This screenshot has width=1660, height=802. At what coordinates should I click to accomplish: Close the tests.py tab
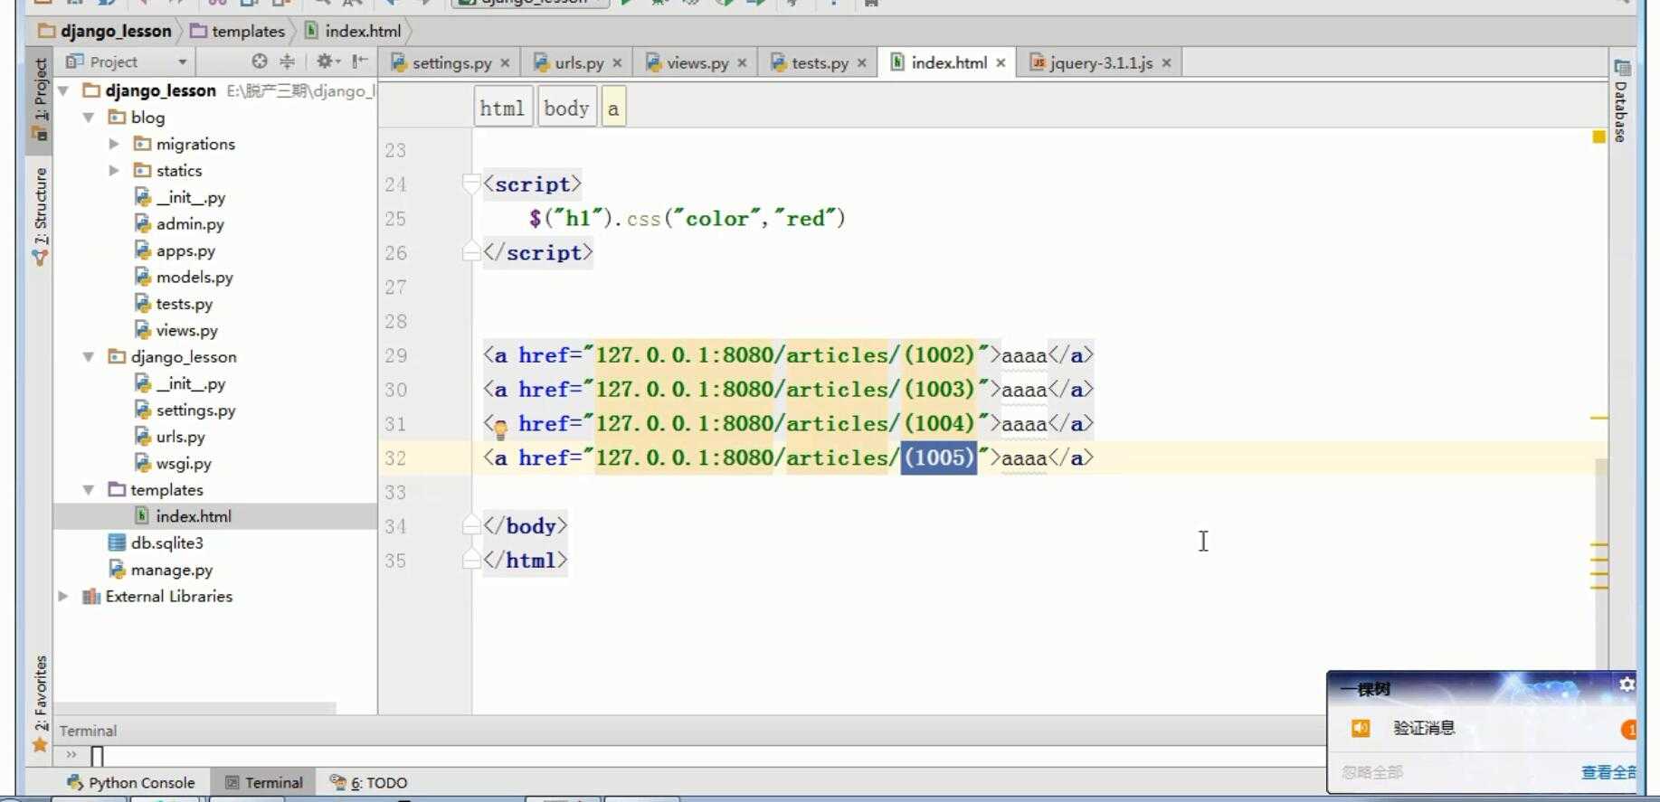(x=862, y=63)
